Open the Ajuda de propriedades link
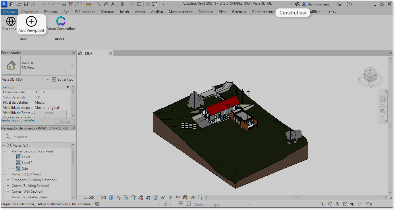The width and height of the screenshot is (396, 211). [x=18, y=120]
